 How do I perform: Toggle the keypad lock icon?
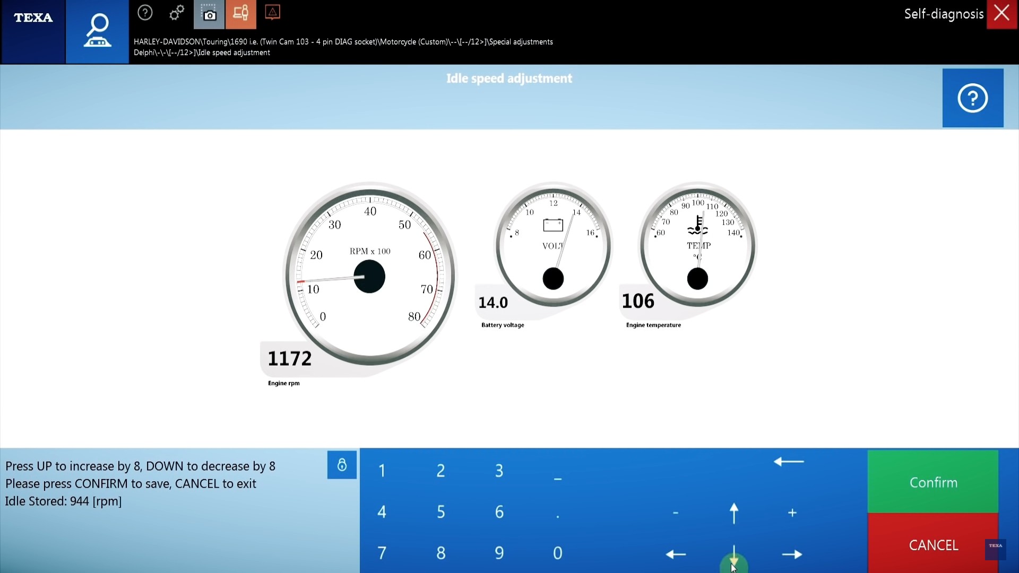342,465
